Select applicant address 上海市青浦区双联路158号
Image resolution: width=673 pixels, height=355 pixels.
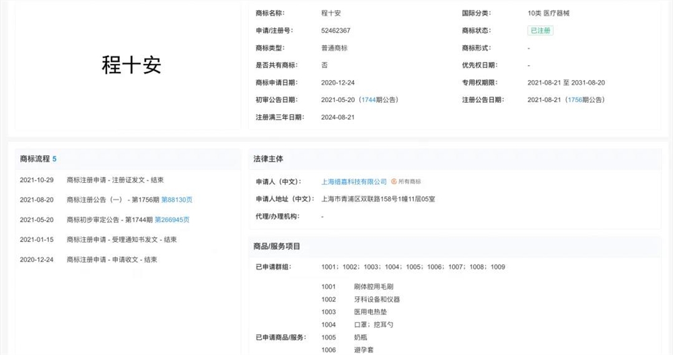[378, 199]
